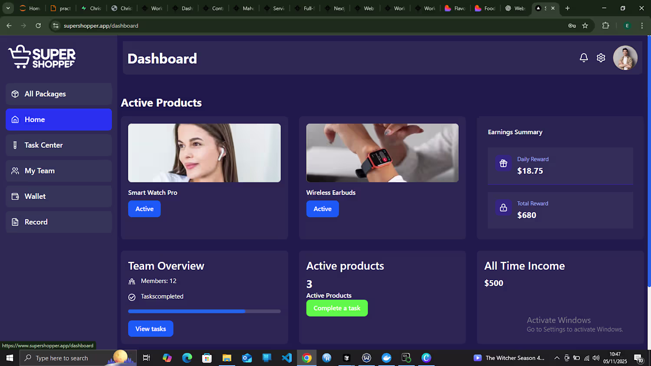Open File Explorer from taskbar
The width and height of the screenshot is (651, 366).
227,358
